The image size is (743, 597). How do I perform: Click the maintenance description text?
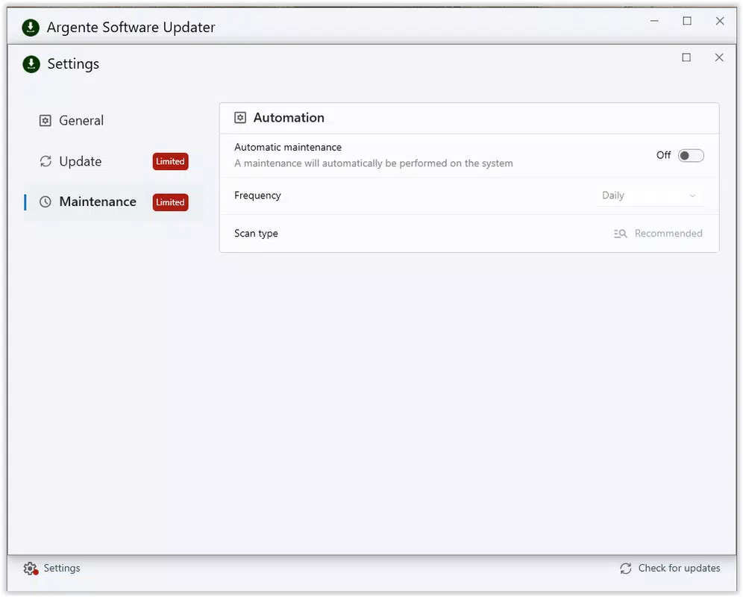[374, 163]
